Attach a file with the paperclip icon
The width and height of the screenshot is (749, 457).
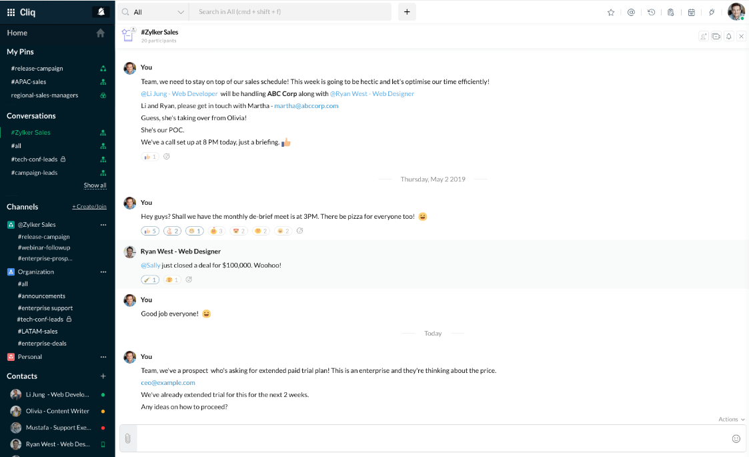127,438
